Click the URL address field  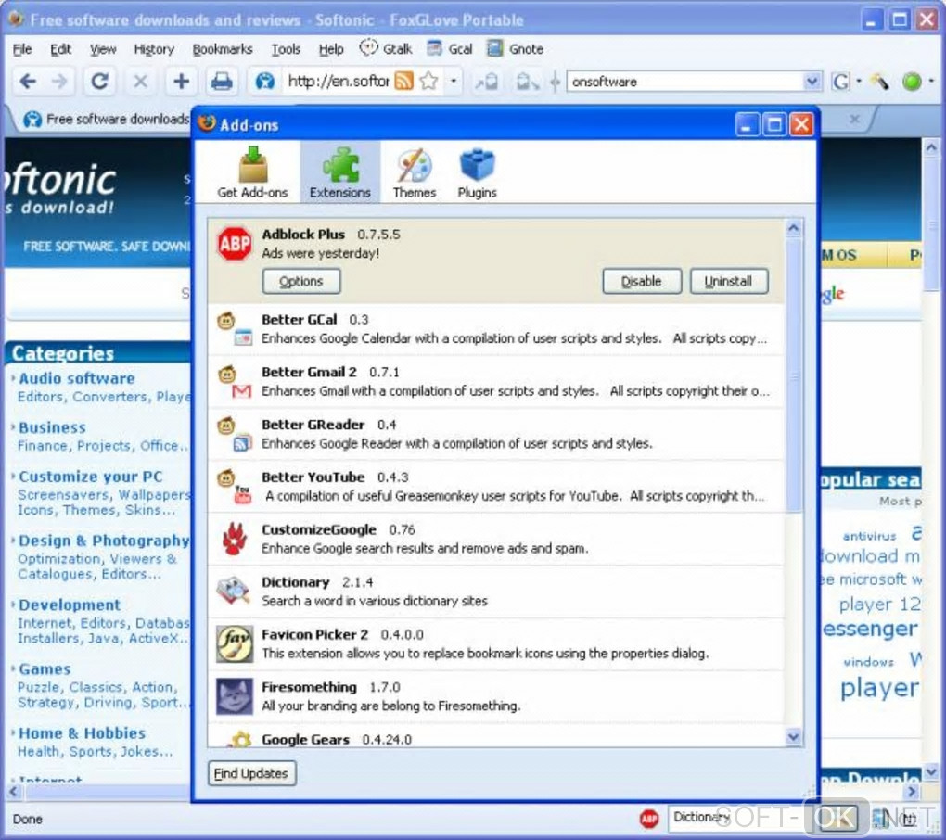pyautogui.click(x=339, y=81)
